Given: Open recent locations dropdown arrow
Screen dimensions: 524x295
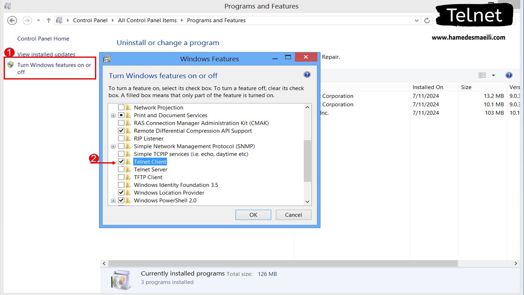Looking at the screenshot, I should [38, 20].
